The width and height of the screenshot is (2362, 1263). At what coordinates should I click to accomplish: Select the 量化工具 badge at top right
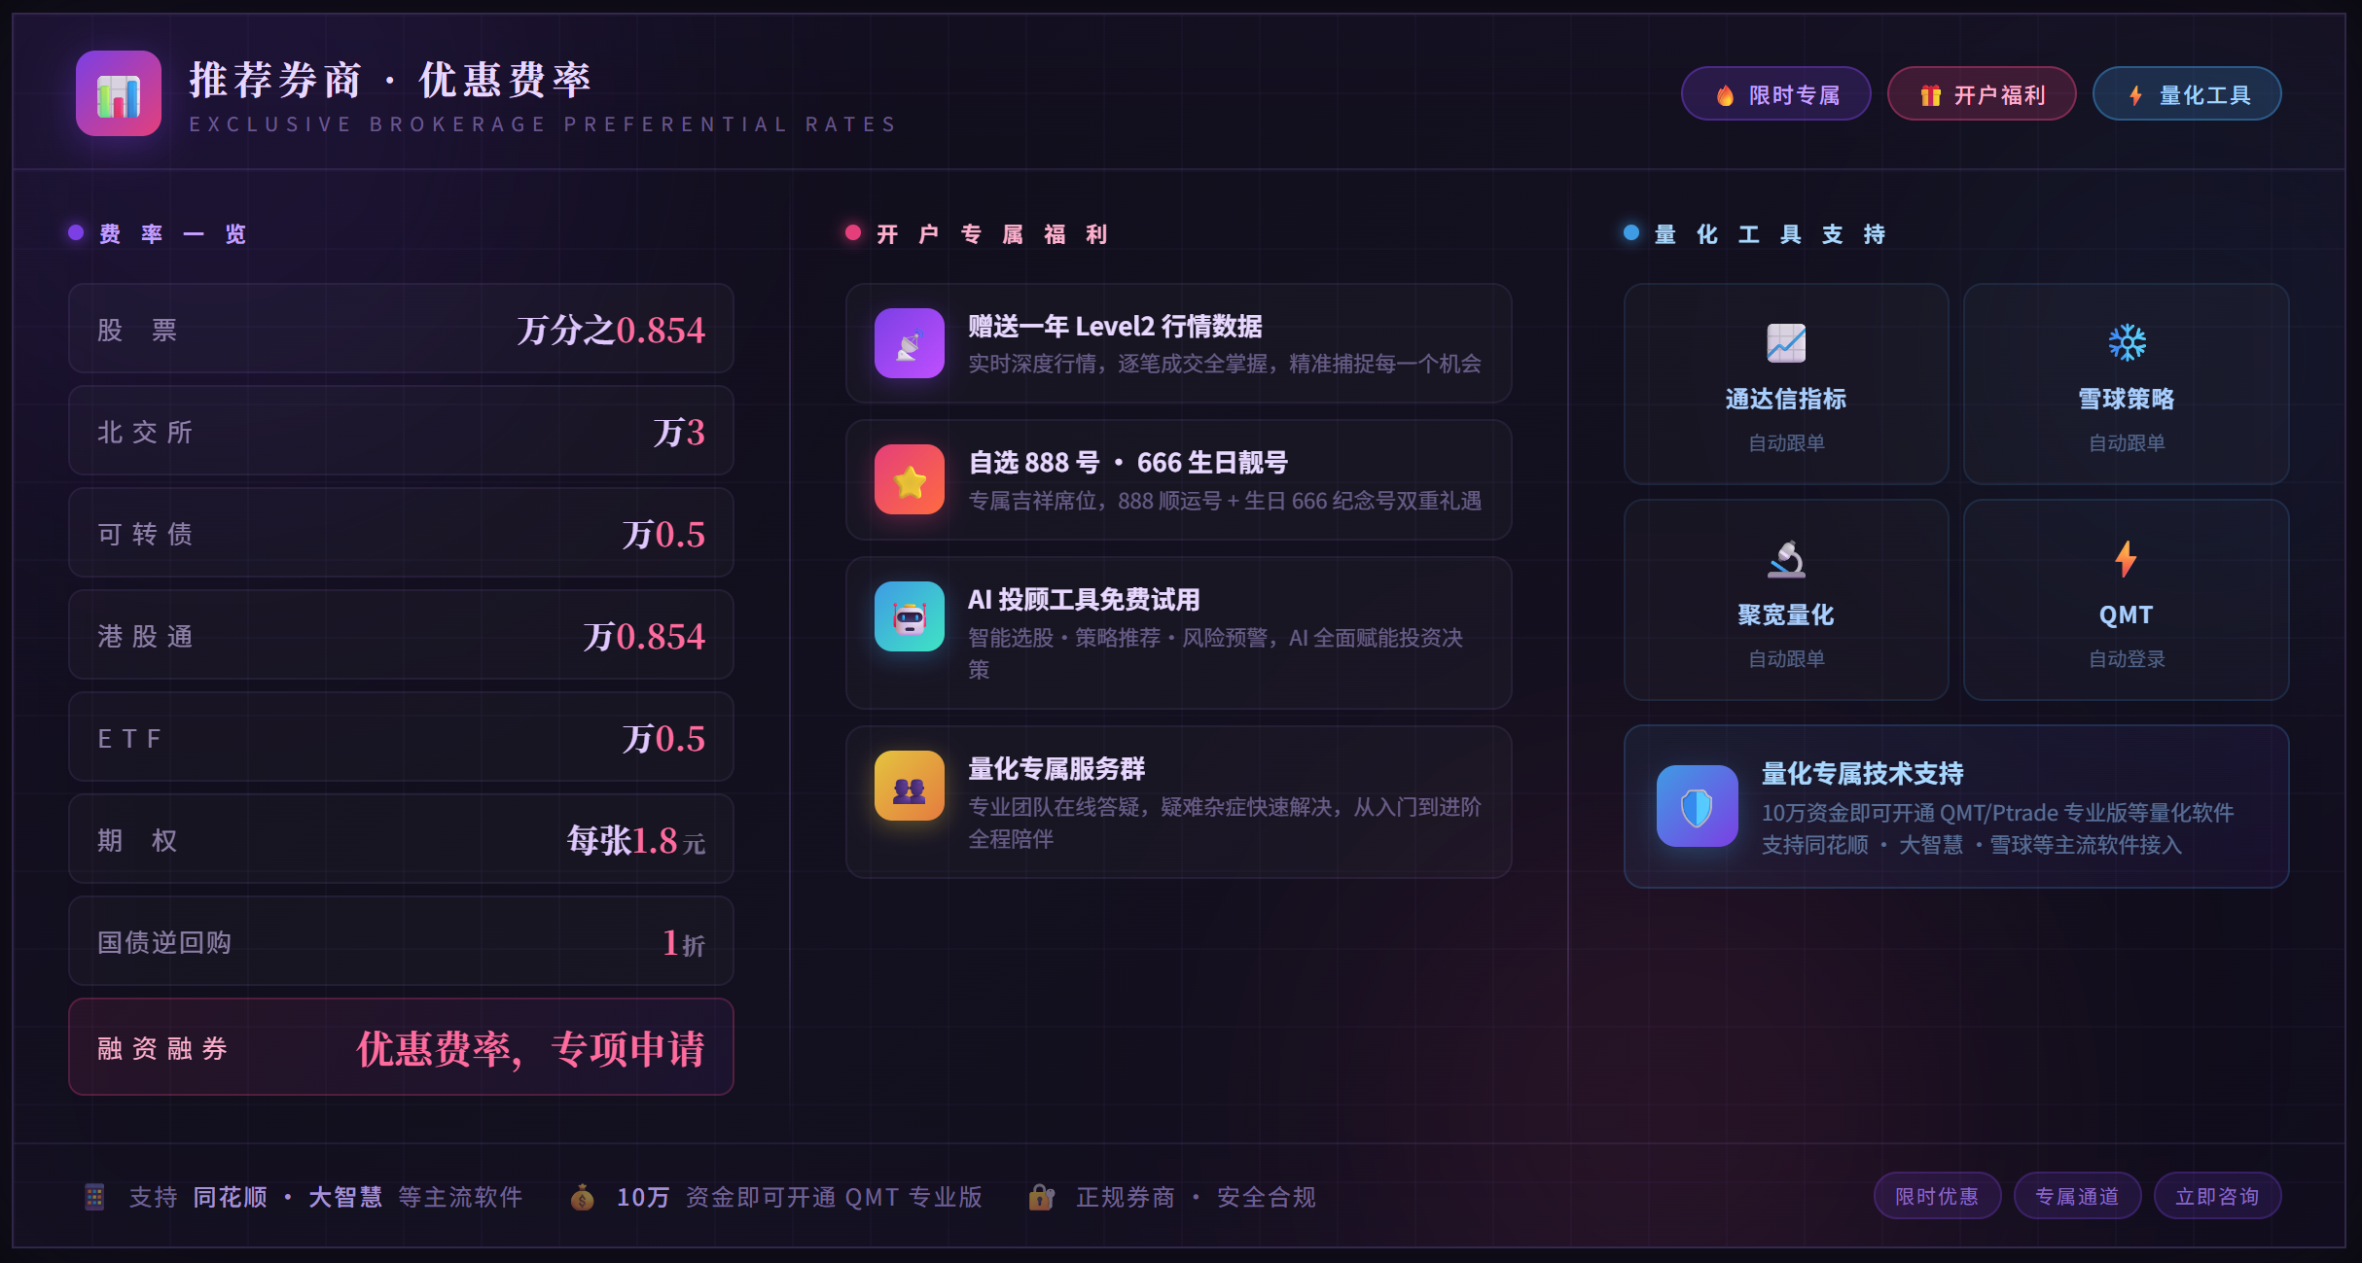2186,93
